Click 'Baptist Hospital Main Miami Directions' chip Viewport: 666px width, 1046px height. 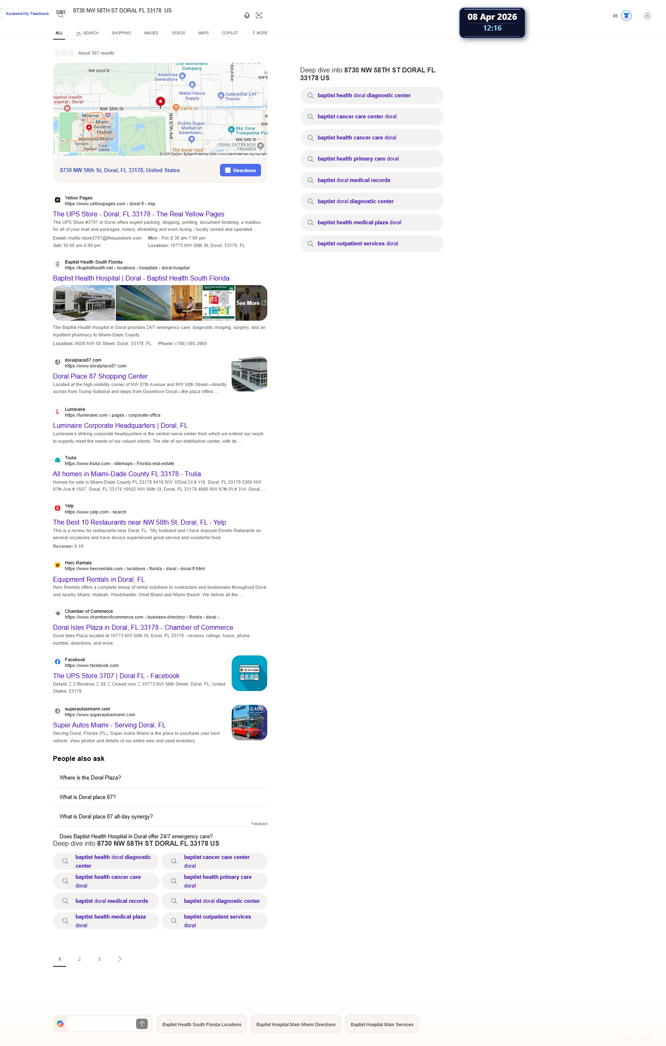click(296, 1024)
